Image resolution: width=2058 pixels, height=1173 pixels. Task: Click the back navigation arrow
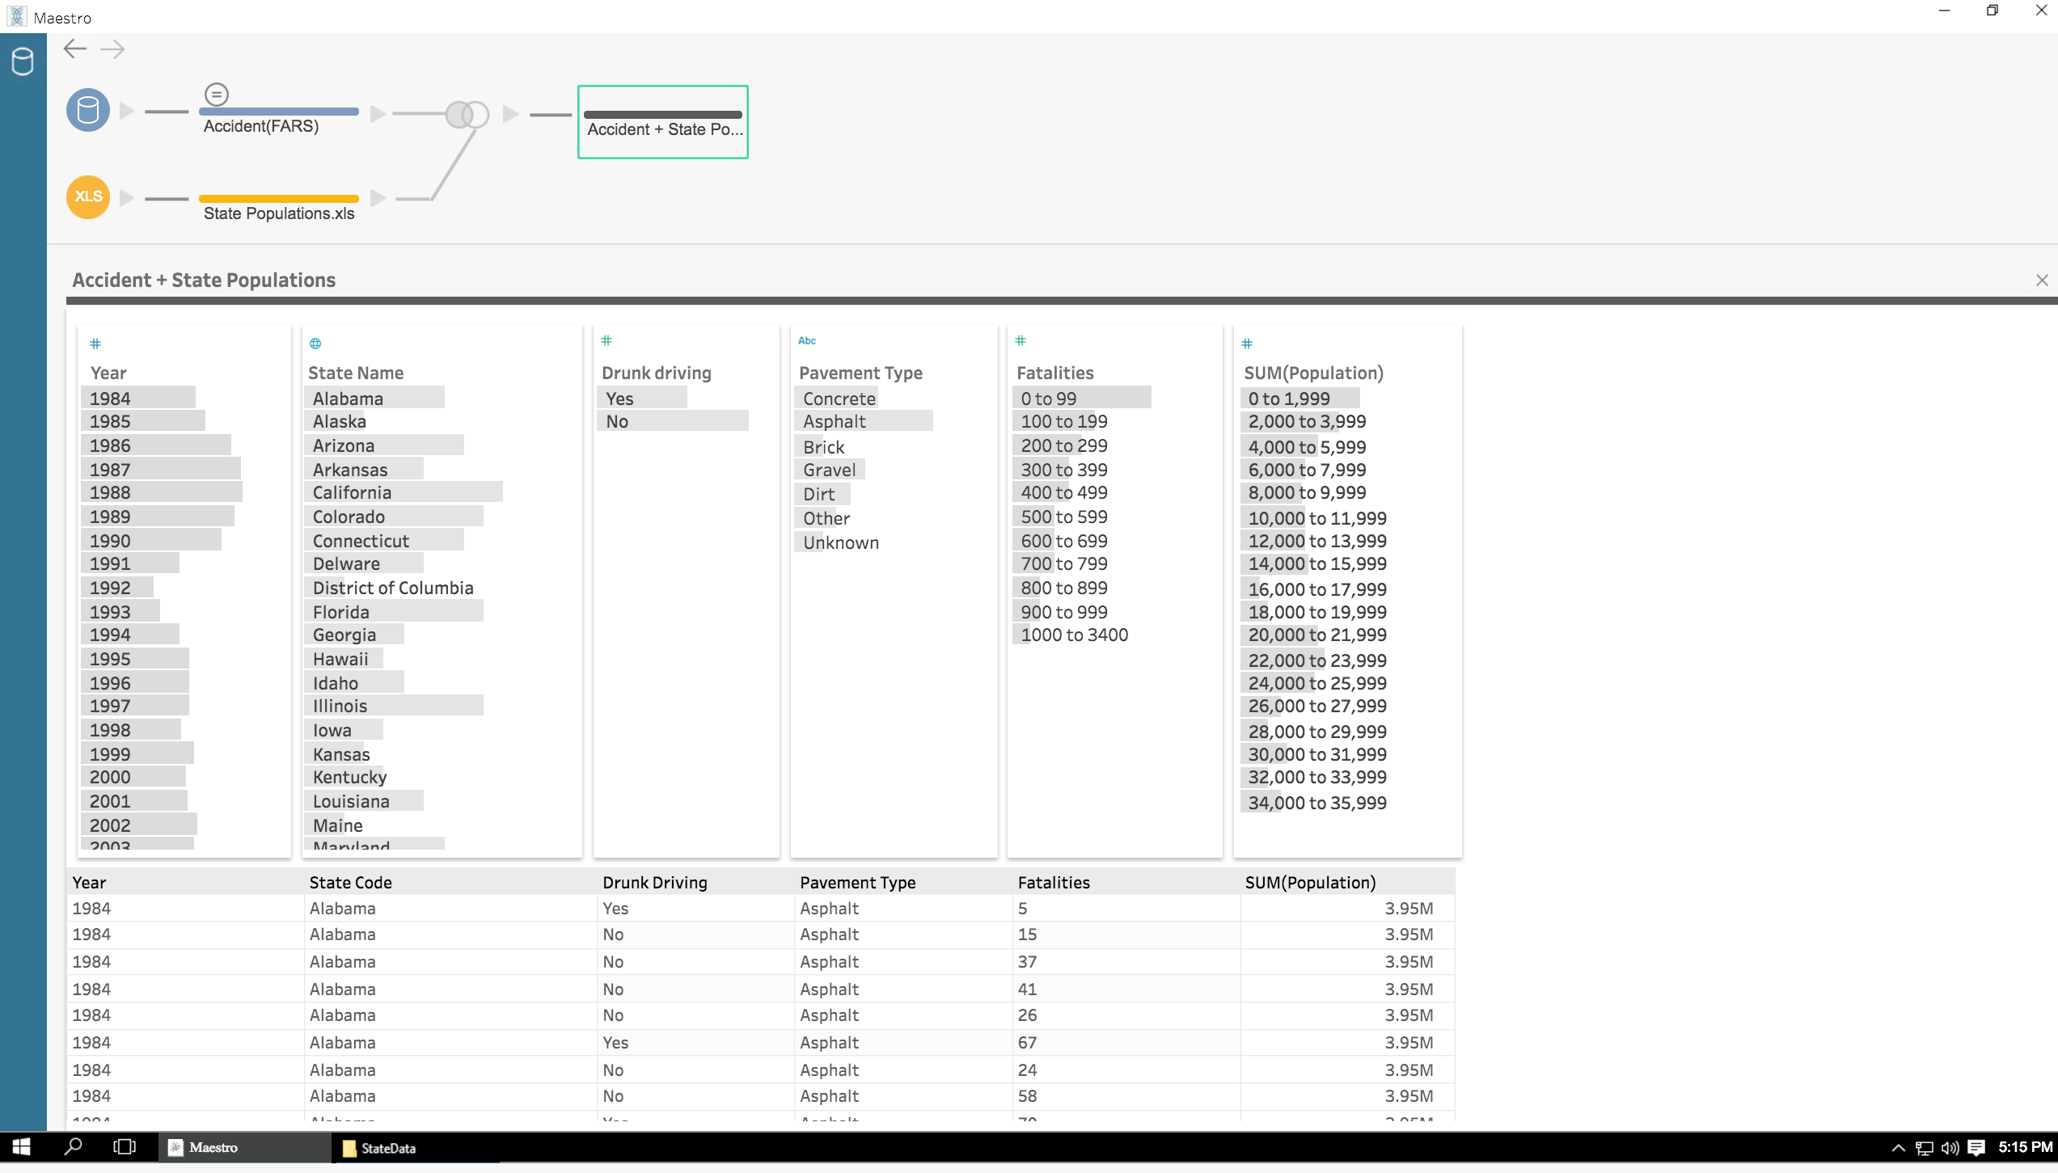(x=75, y=49)
